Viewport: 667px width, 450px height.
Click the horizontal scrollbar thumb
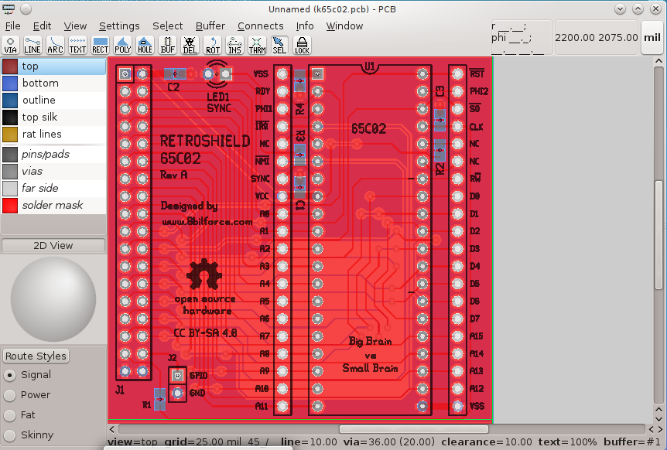pos(413,429)
